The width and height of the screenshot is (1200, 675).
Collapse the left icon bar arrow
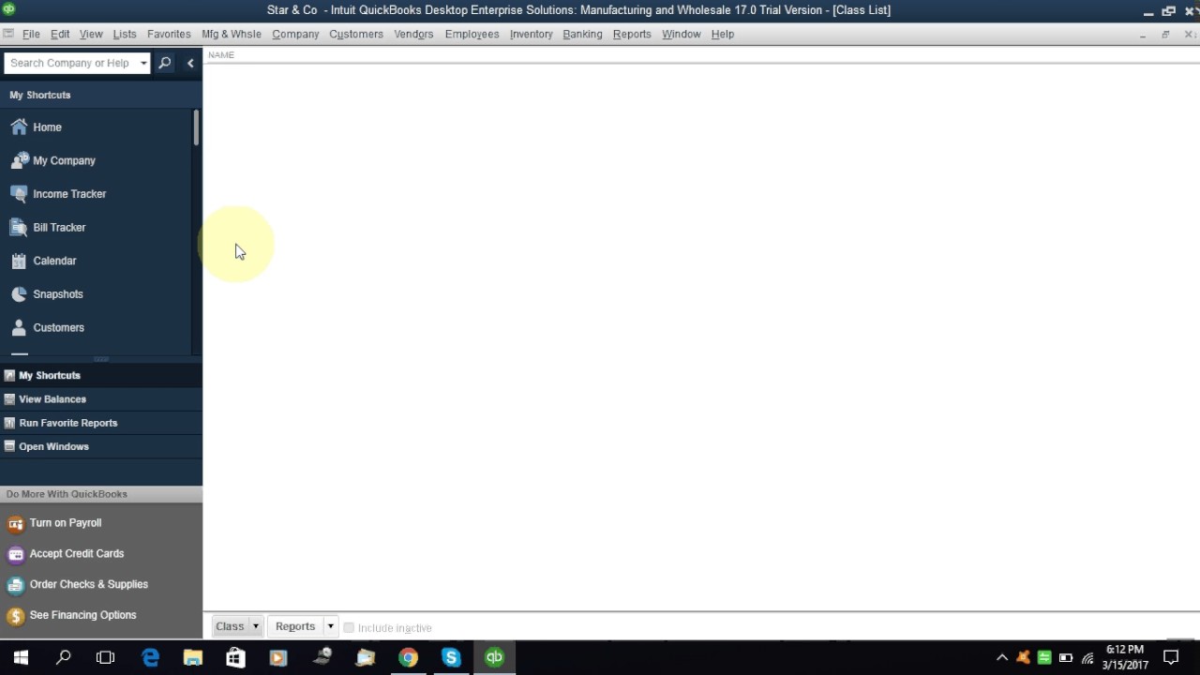[190, 63]
